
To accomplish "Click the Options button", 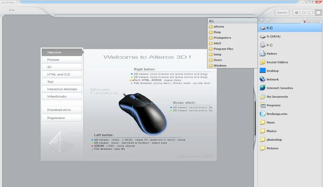I will tap(282, 13).
